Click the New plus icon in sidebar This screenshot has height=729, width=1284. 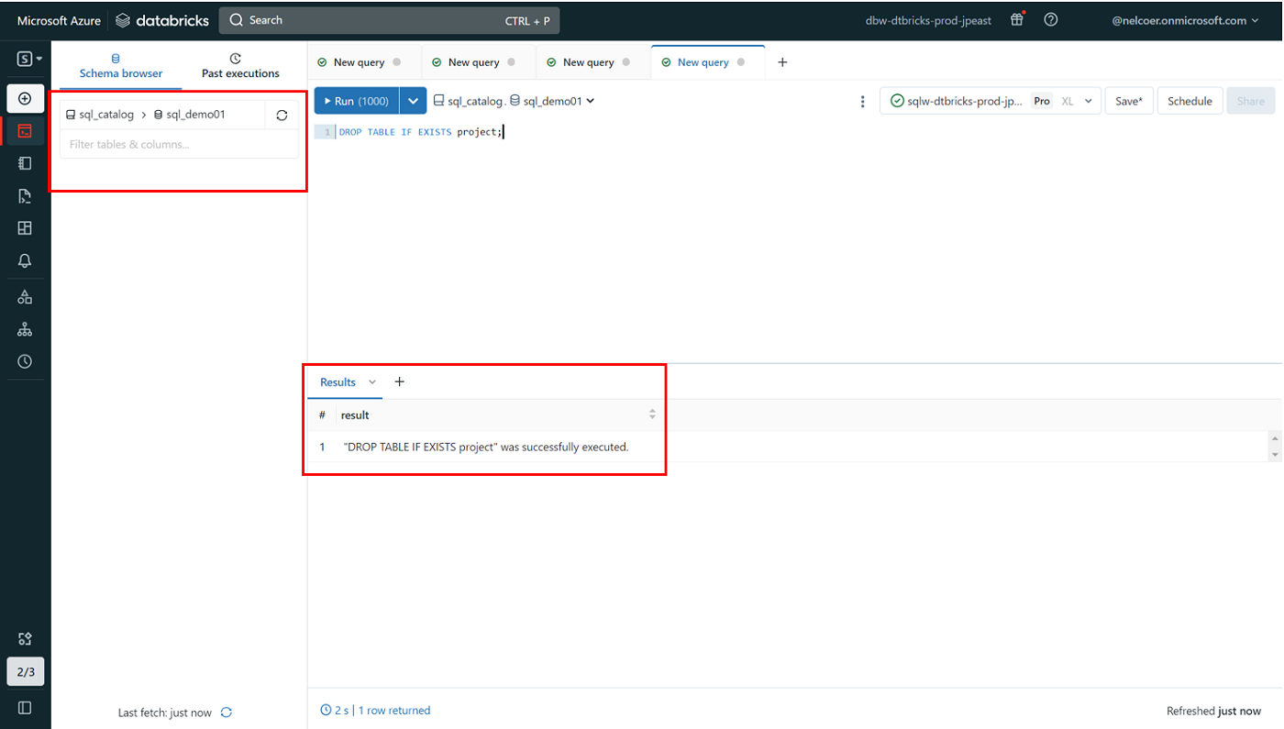[25, 99]
